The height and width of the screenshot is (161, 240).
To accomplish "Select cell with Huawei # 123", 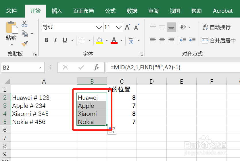I will point(44,97).
